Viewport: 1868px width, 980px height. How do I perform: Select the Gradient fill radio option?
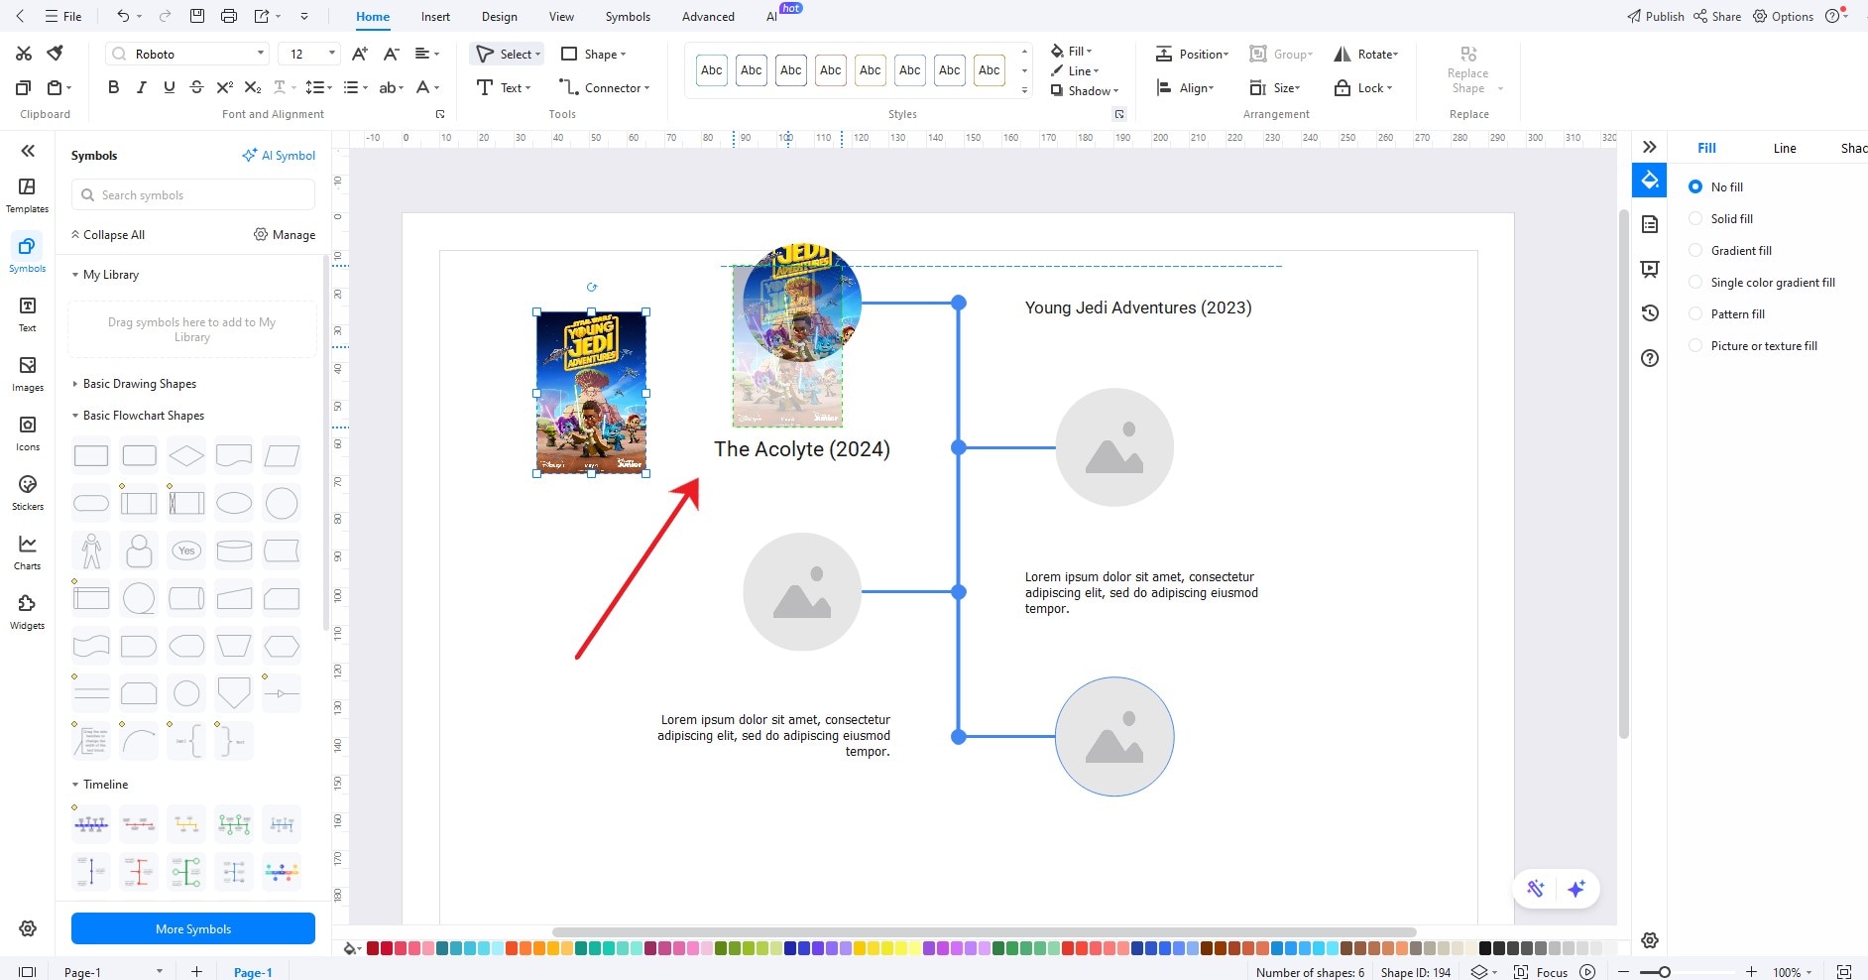pyautogui.click(x=1695, y=250)
